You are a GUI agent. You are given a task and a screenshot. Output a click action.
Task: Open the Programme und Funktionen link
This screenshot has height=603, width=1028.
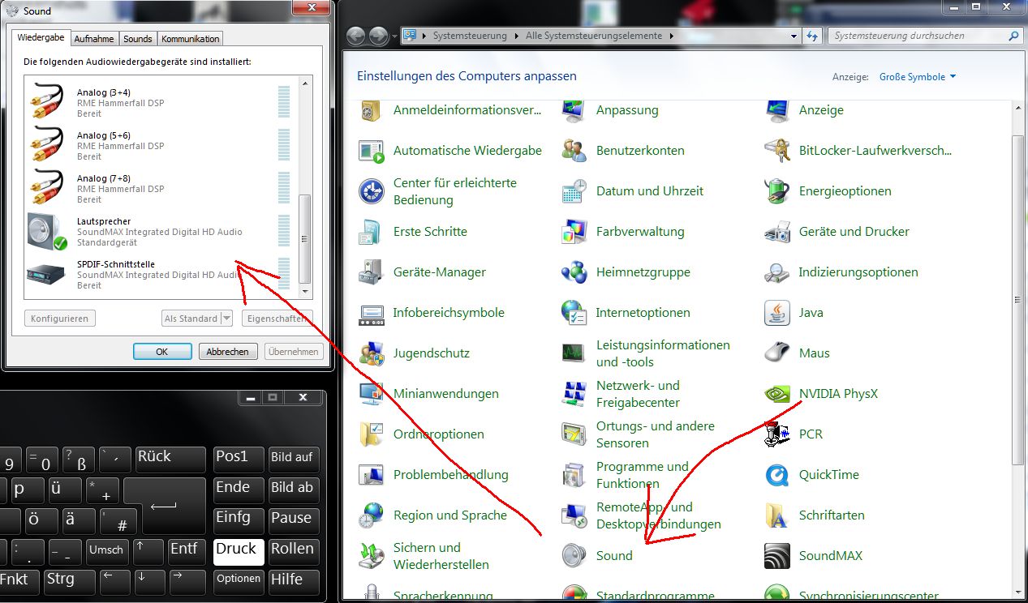point(642,475)
